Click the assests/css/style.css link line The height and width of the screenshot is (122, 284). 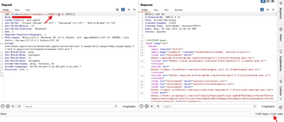pyautogui.click(x=189, y=81)
